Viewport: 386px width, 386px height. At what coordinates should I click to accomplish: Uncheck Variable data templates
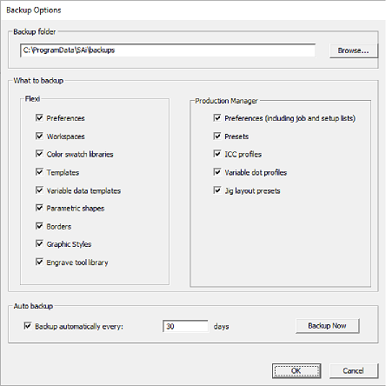coord(39,190)
